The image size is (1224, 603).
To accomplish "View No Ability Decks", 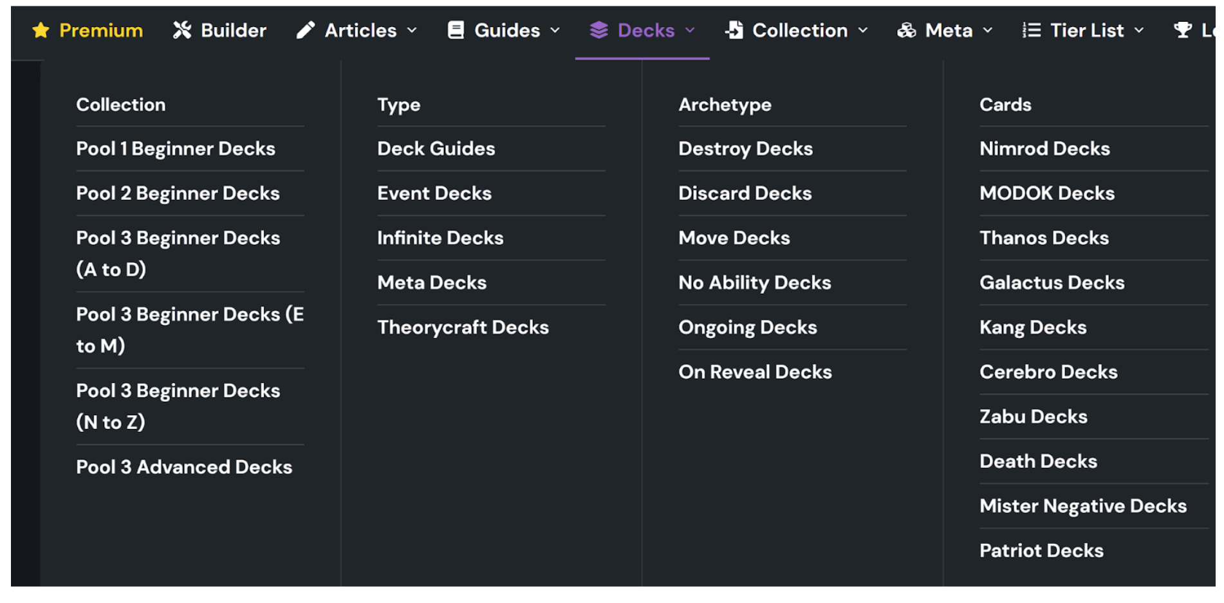I will pyautogui.click(x=754, y=282).
